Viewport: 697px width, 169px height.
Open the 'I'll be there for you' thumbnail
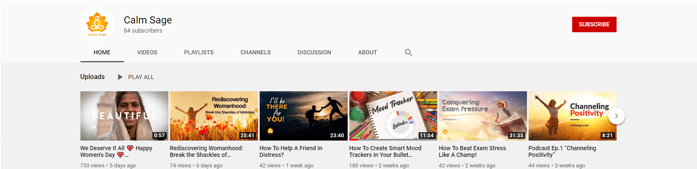[x=304, y=116]
